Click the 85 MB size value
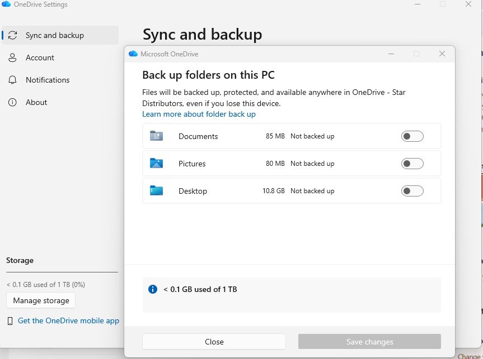Image resolution: width=483 pixels, height=359 pixels. (275, 136)
